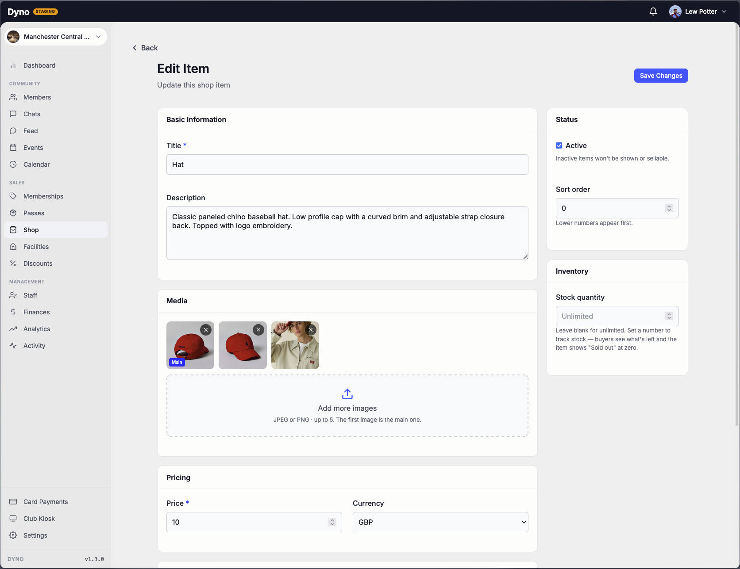Open Staff management page
The width and height of the screenshot is (740, 569).
click(56, 295)
